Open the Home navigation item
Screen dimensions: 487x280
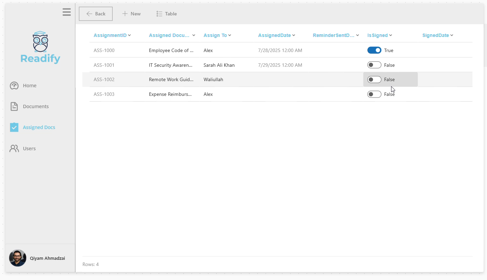tap(29, 86)
